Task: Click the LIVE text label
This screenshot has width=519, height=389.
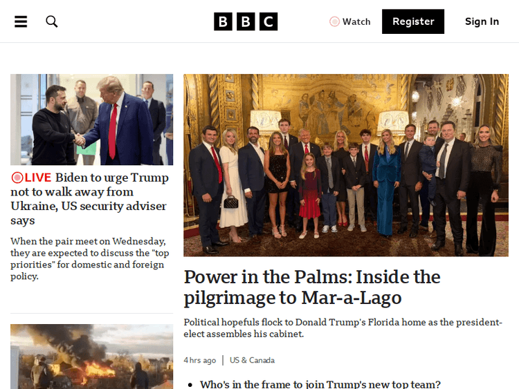Action: point(38,178)
